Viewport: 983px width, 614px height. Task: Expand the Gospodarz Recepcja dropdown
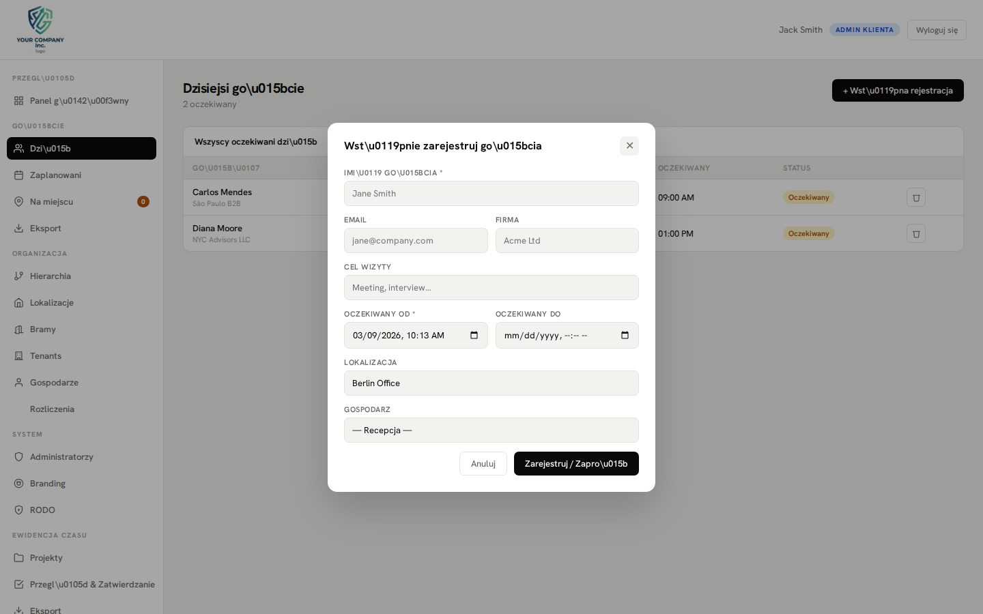click(491, 430)
